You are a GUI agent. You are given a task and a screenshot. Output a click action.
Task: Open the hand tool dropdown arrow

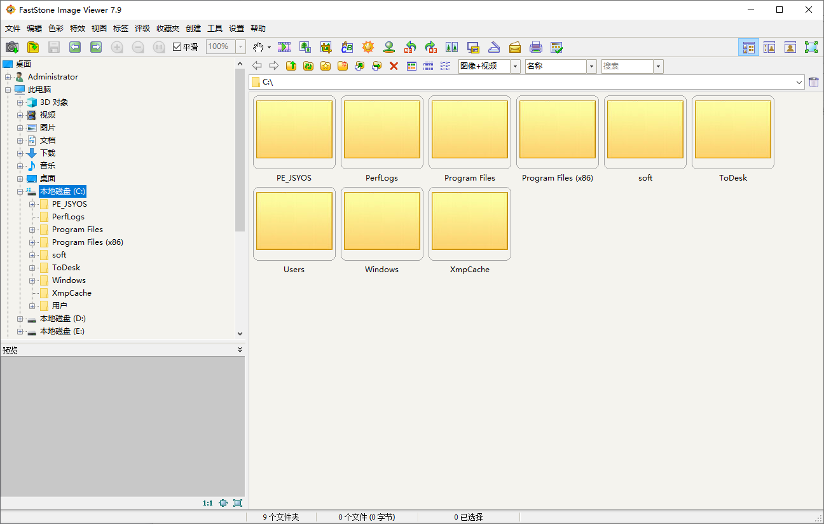tap(269, 48)
